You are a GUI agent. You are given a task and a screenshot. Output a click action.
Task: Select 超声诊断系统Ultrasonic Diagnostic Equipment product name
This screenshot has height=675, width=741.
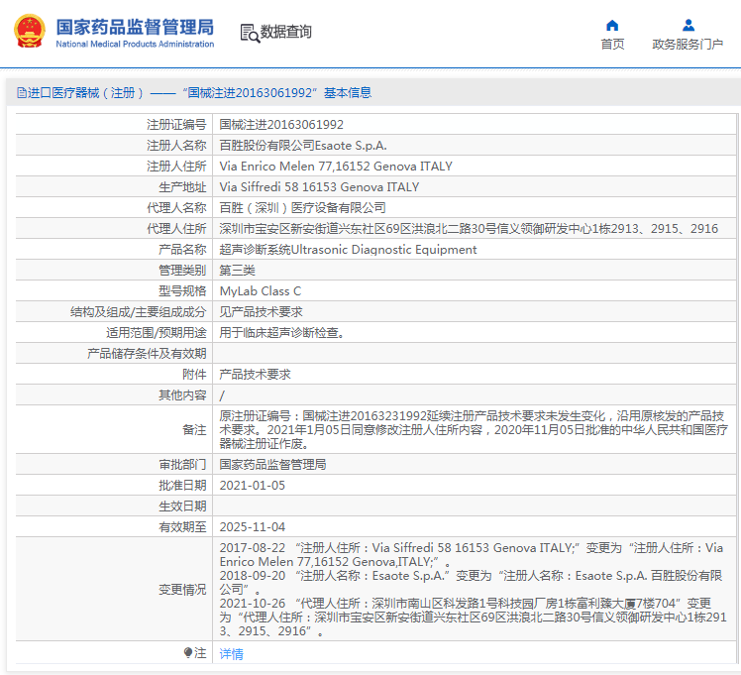(x=348, y=250)
